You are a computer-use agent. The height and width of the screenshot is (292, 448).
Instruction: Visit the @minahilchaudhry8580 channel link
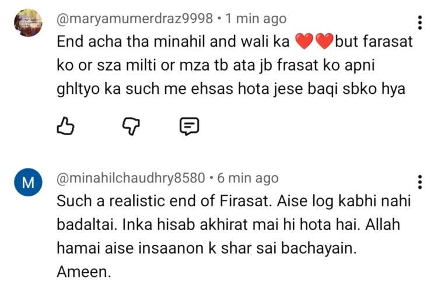(x=130, y=178)
